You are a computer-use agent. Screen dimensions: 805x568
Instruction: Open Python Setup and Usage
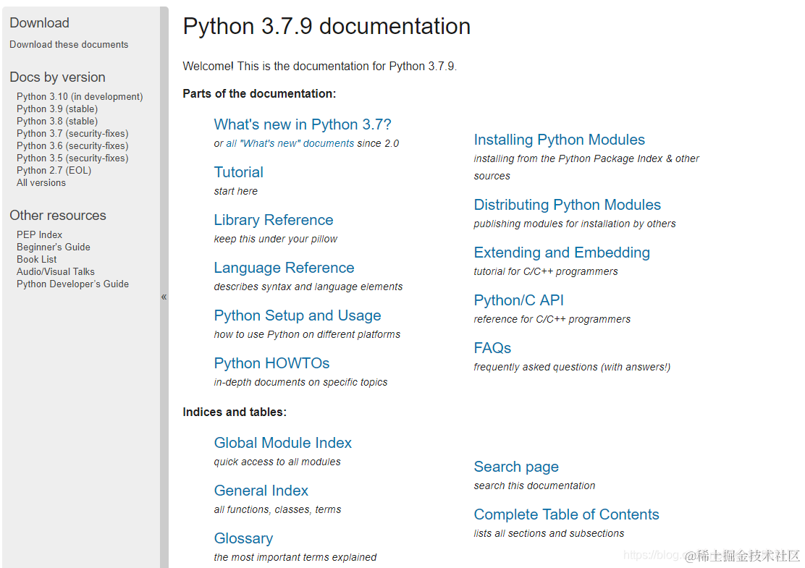pos(298,315)
